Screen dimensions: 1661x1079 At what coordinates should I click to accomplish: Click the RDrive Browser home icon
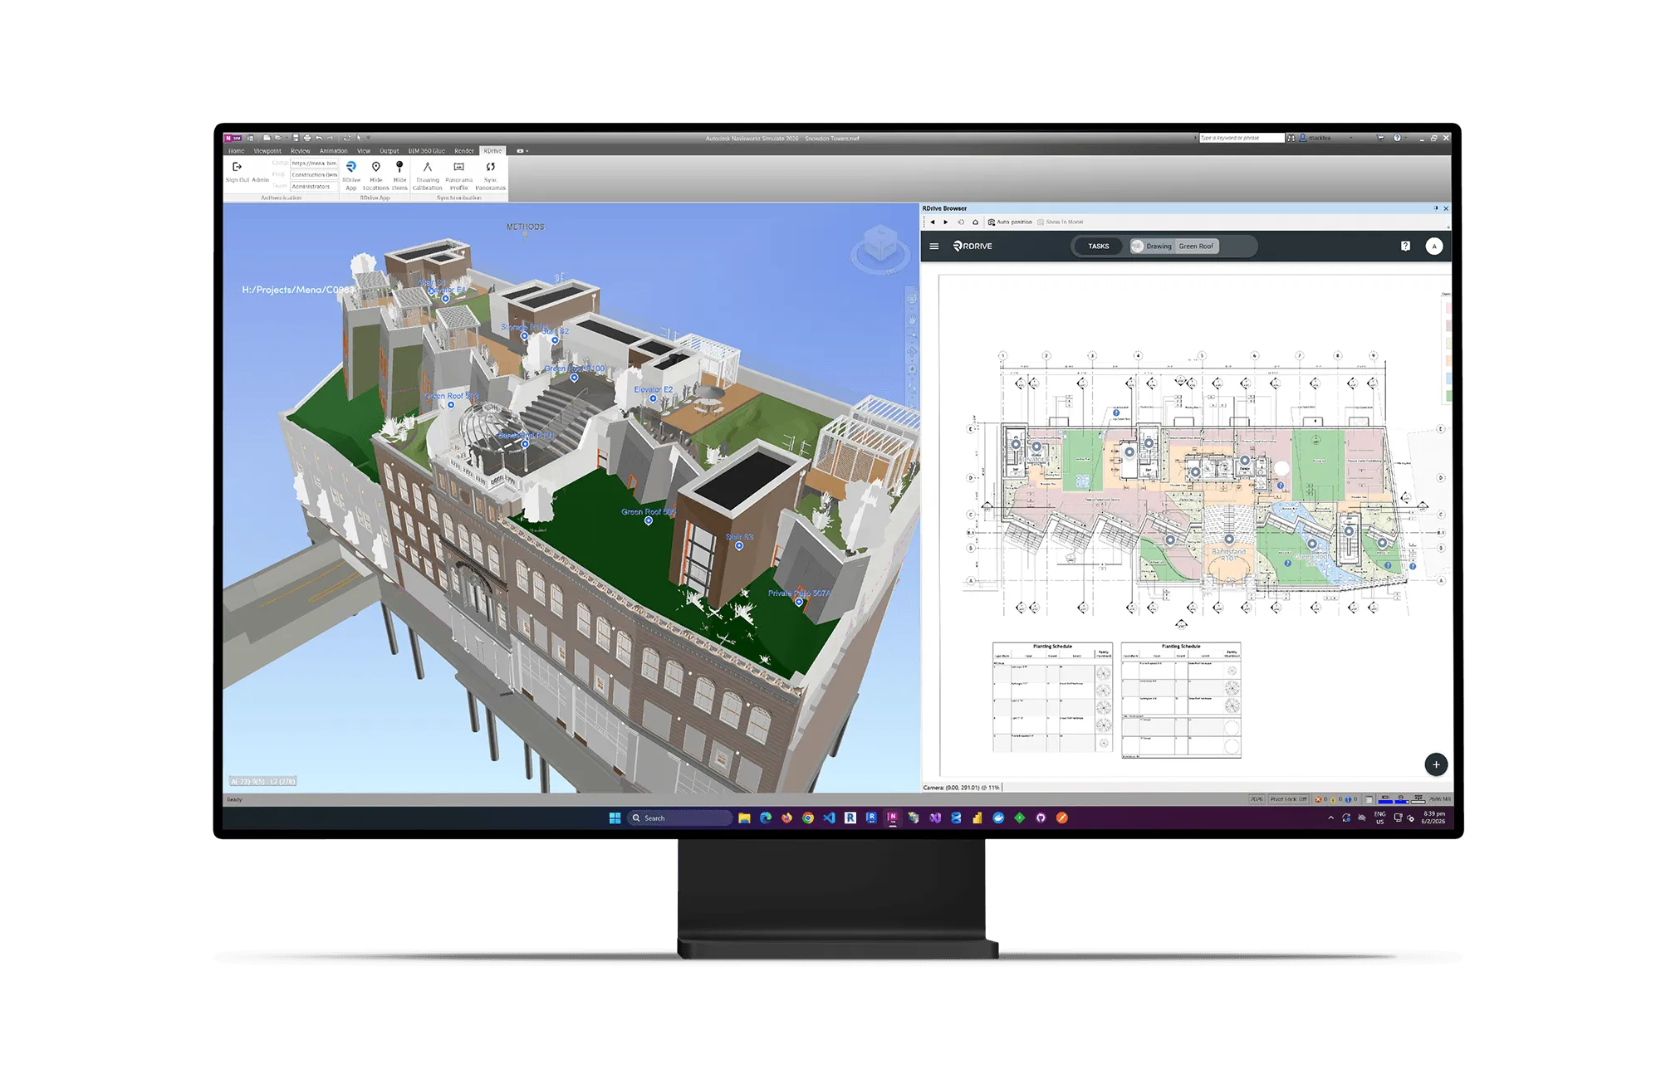975,222
